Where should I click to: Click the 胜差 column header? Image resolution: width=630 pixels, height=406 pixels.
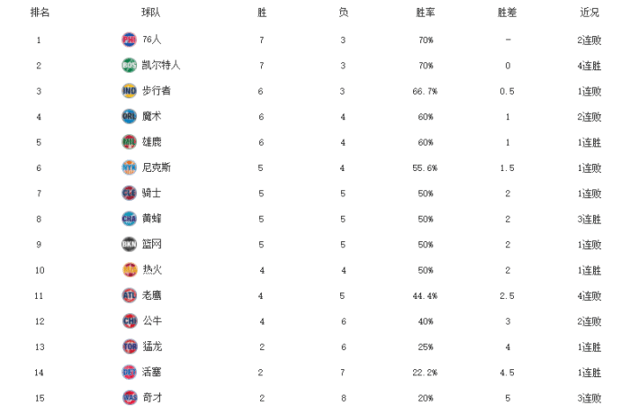click(508, 14)
